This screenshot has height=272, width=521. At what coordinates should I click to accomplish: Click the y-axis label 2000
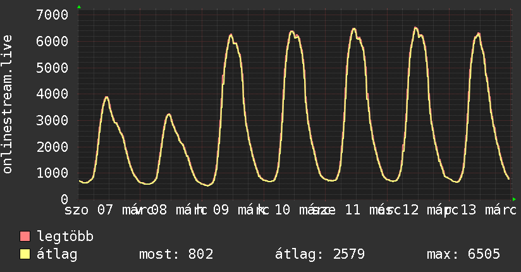pos(52,147)
